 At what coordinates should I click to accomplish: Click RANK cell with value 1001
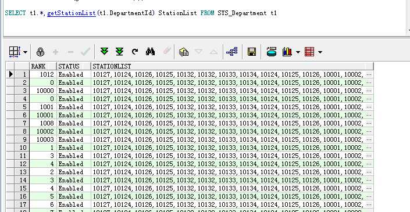[x=43, y=107]
